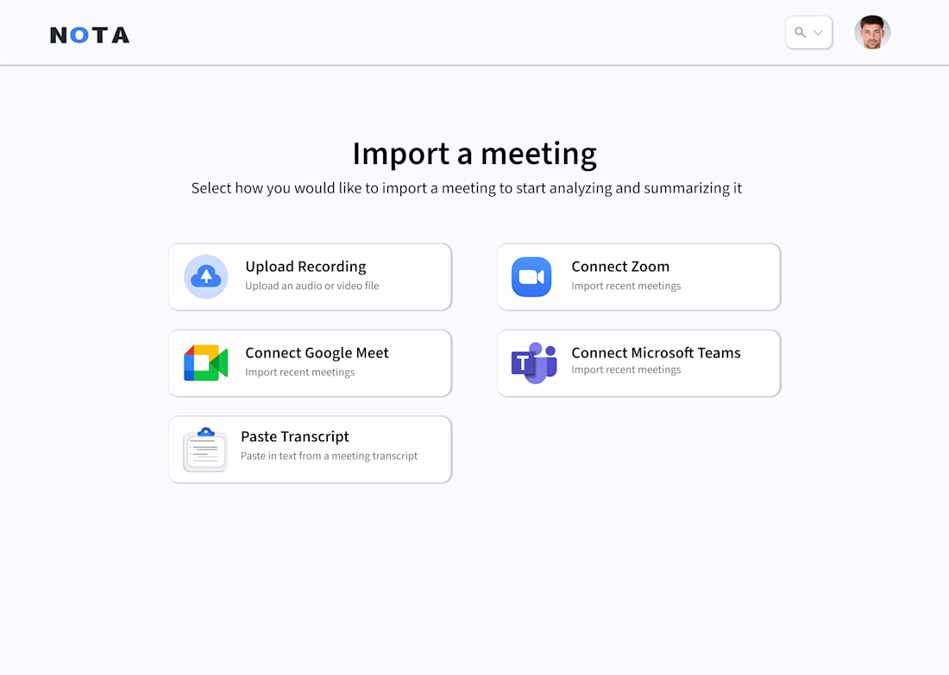Click the cloud upload icon

click(206, 277)
